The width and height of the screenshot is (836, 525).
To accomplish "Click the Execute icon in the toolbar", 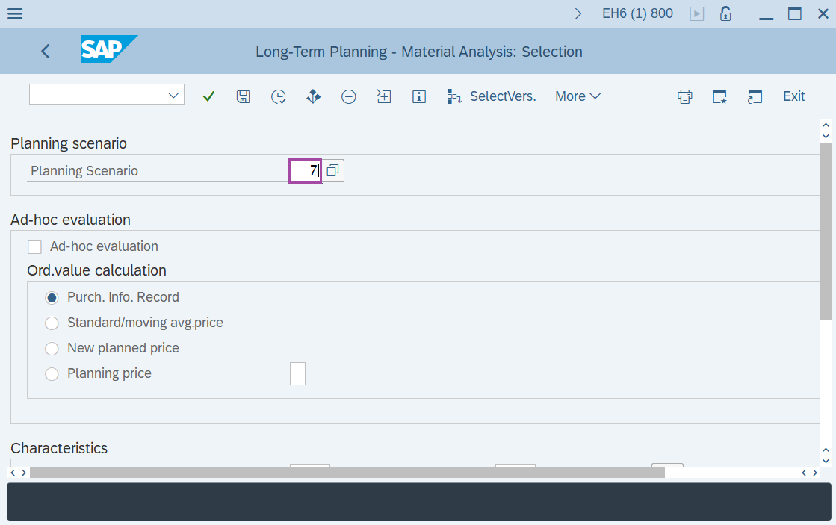I will point(313,96).
